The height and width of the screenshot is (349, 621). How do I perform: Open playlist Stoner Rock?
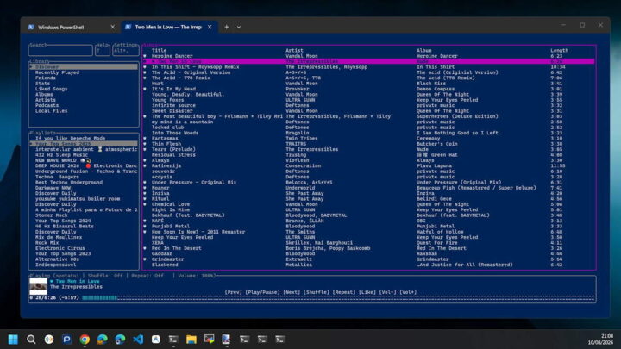click(51, 215)
